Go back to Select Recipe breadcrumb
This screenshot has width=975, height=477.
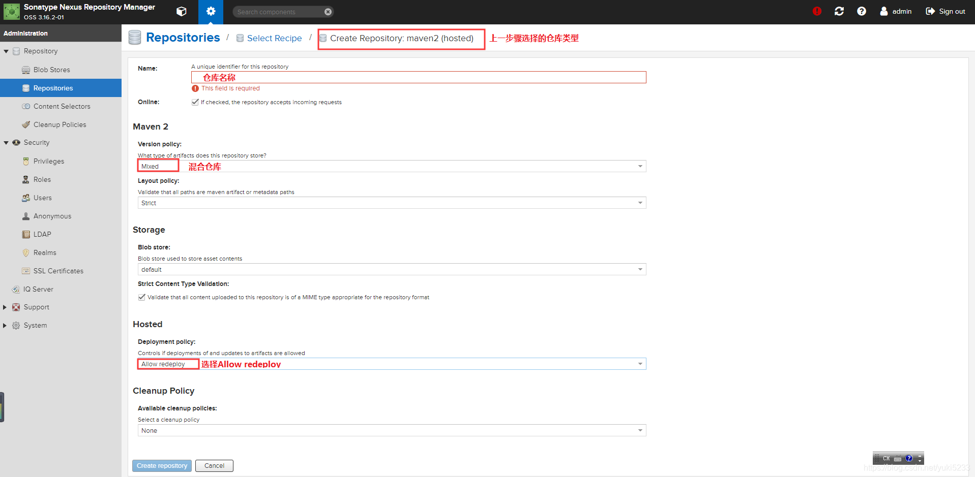coord(274,38)
